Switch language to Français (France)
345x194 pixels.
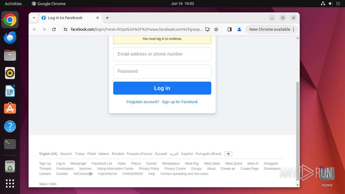[139, 154]
